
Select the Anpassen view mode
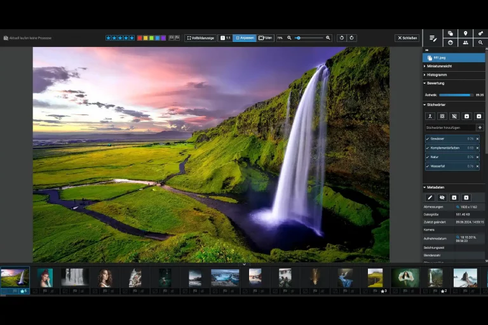click(x=245, y=38)
